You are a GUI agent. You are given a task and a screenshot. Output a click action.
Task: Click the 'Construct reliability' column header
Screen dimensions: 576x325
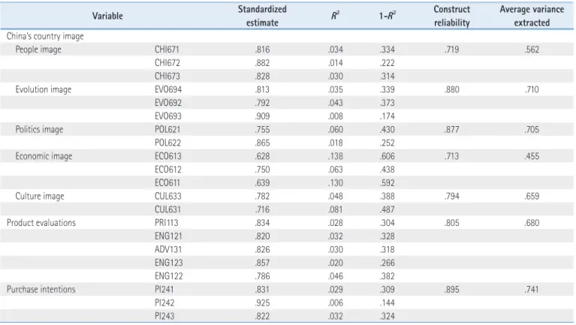point(451,16)
